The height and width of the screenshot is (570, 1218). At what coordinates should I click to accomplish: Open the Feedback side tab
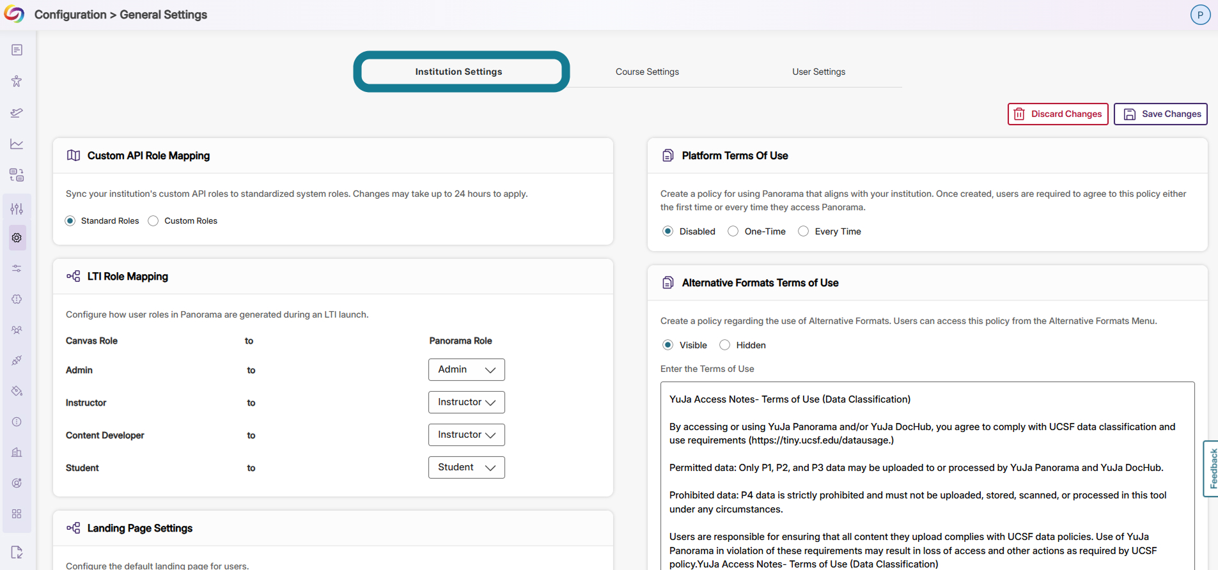[1211, 468]
